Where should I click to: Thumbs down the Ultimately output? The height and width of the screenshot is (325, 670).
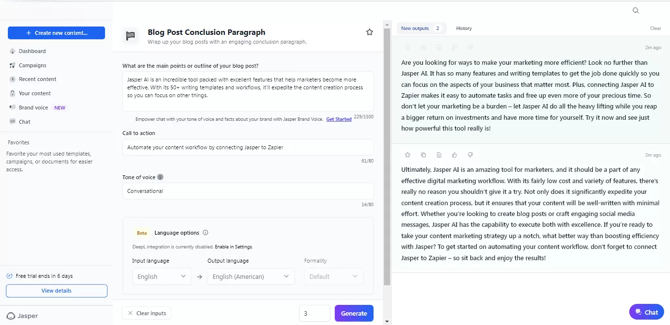[x=470, y=155]
